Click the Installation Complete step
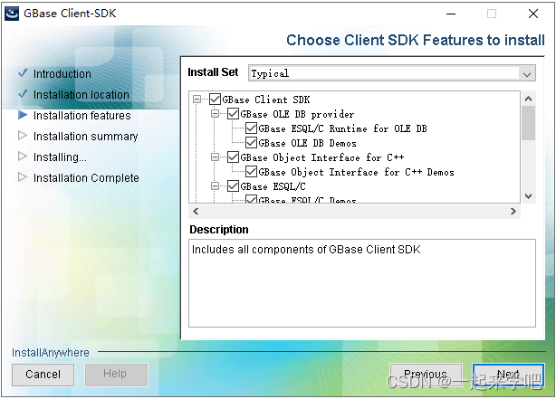The height and width of the screenshot is (399, 556). click(86, 178)
